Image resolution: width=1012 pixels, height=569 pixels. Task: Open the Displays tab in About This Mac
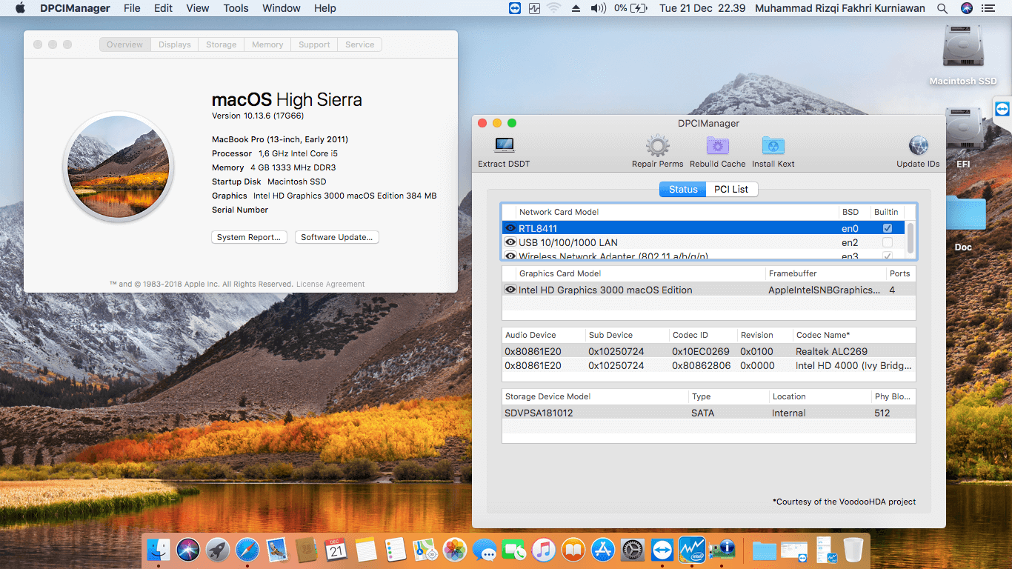click(x=175, y=44)
